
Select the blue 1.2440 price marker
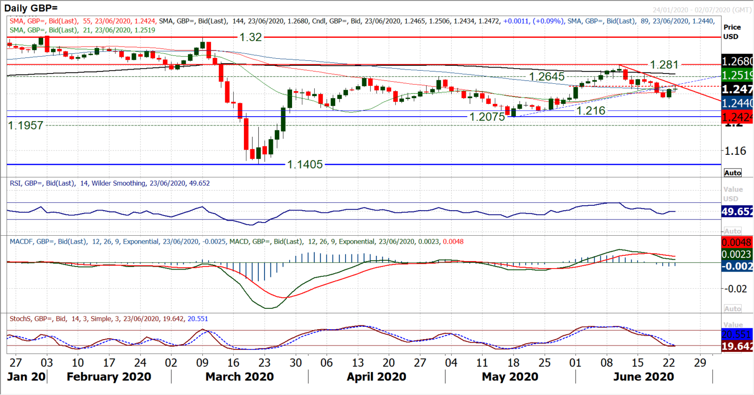[737, 103]
